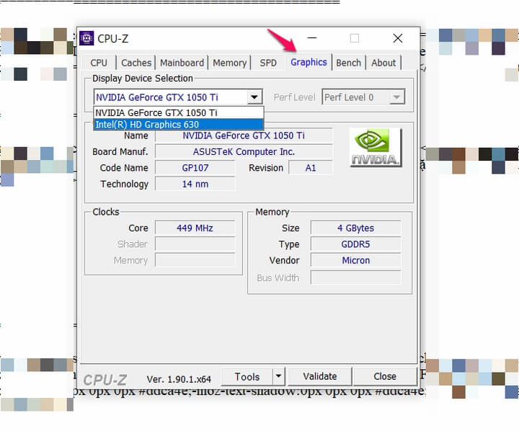
Task: Click the Board Manuf. value ASUSTeK Computer Inc.
Action: tap(244, 151)
